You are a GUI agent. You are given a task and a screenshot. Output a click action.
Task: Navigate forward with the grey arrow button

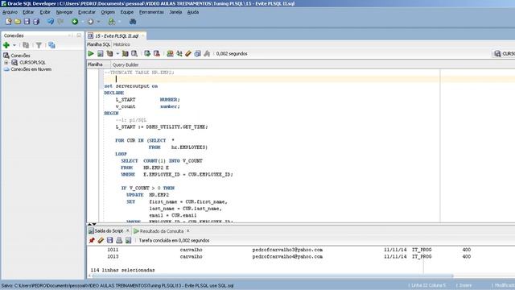[x=90, y=22]
